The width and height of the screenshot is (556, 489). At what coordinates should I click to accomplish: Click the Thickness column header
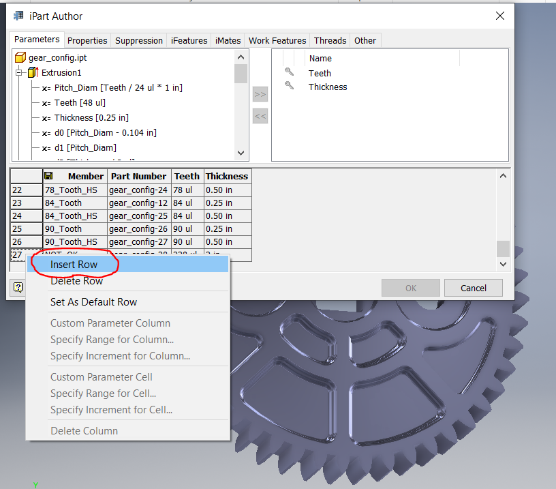(x=228, y=176)
